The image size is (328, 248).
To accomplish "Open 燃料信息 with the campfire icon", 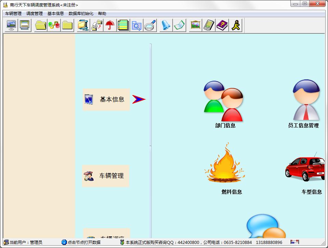I will pos(225,163).
